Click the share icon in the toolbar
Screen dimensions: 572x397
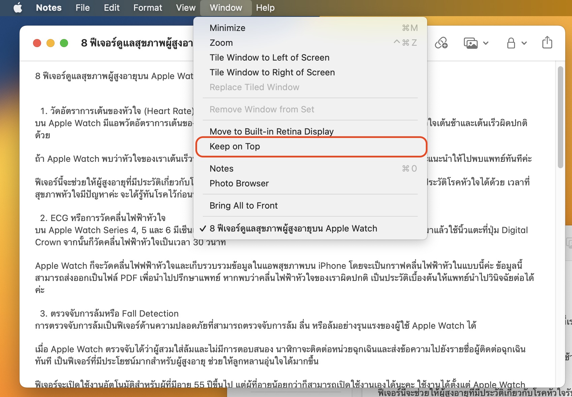(547, 43)
